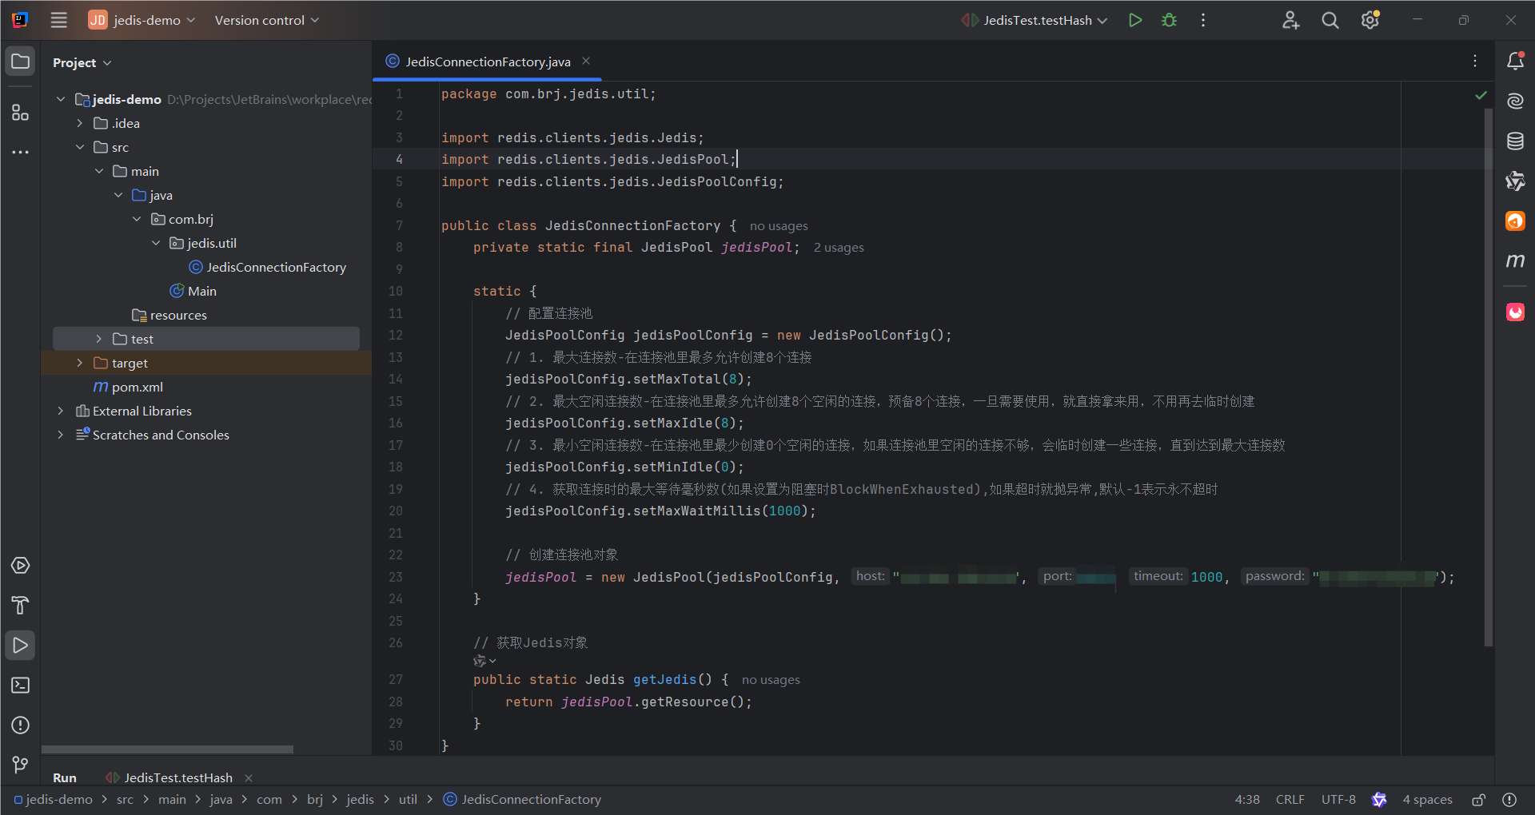The height and width of the screenshot is (815, 1535).
Task: Open the IDE Settings gear
Action: 1370,20
